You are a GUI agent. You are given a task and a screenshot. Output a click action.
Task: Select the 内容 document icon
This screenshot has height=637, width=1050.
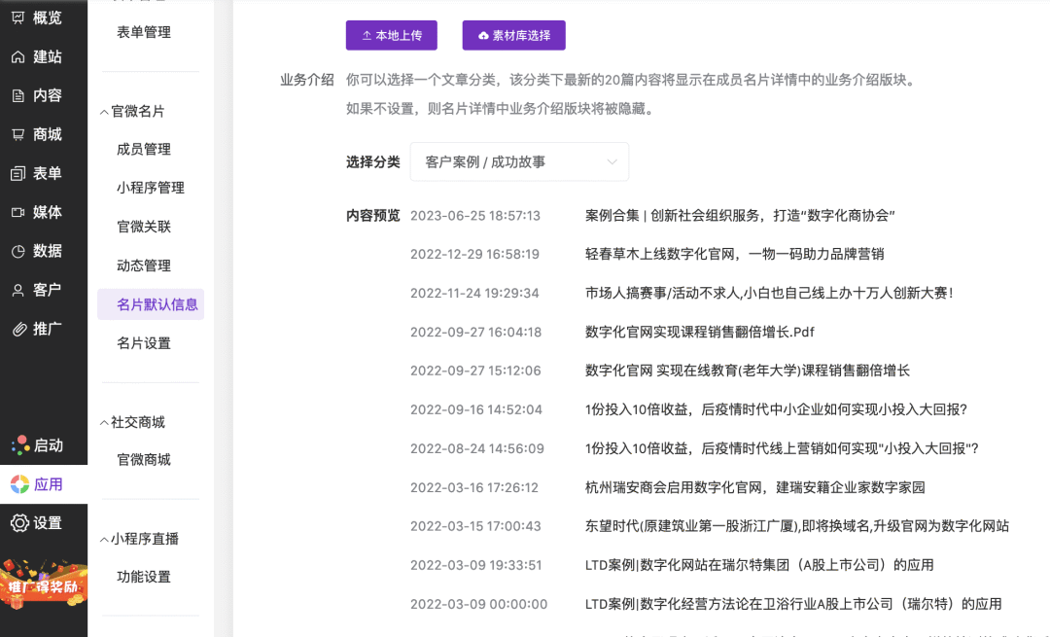pos(18,95)
